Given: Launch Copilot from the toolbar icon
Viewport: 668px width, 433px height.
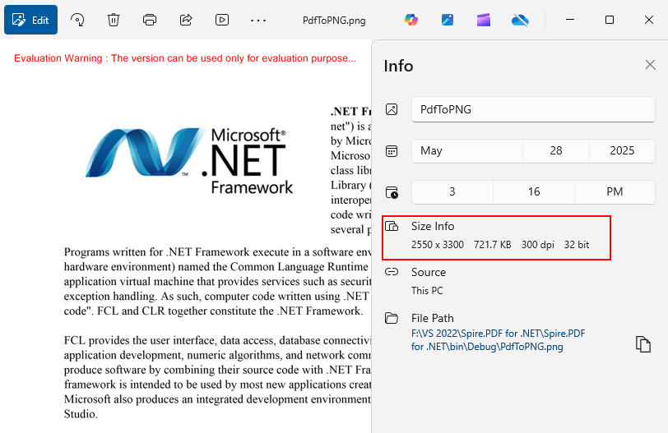Looking at the screenshot, I should (x=411, y=20).
